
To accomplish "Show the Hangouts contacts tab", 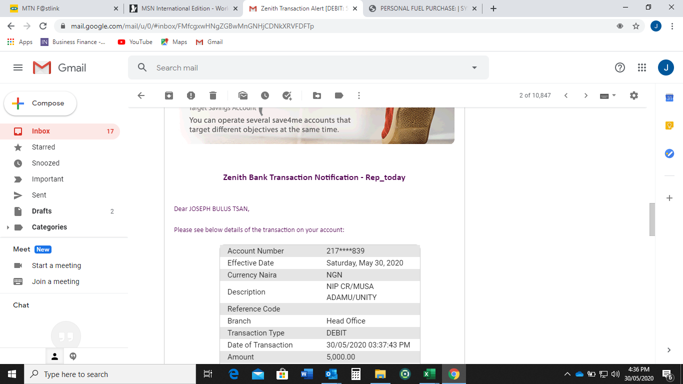I will point(55,356).
